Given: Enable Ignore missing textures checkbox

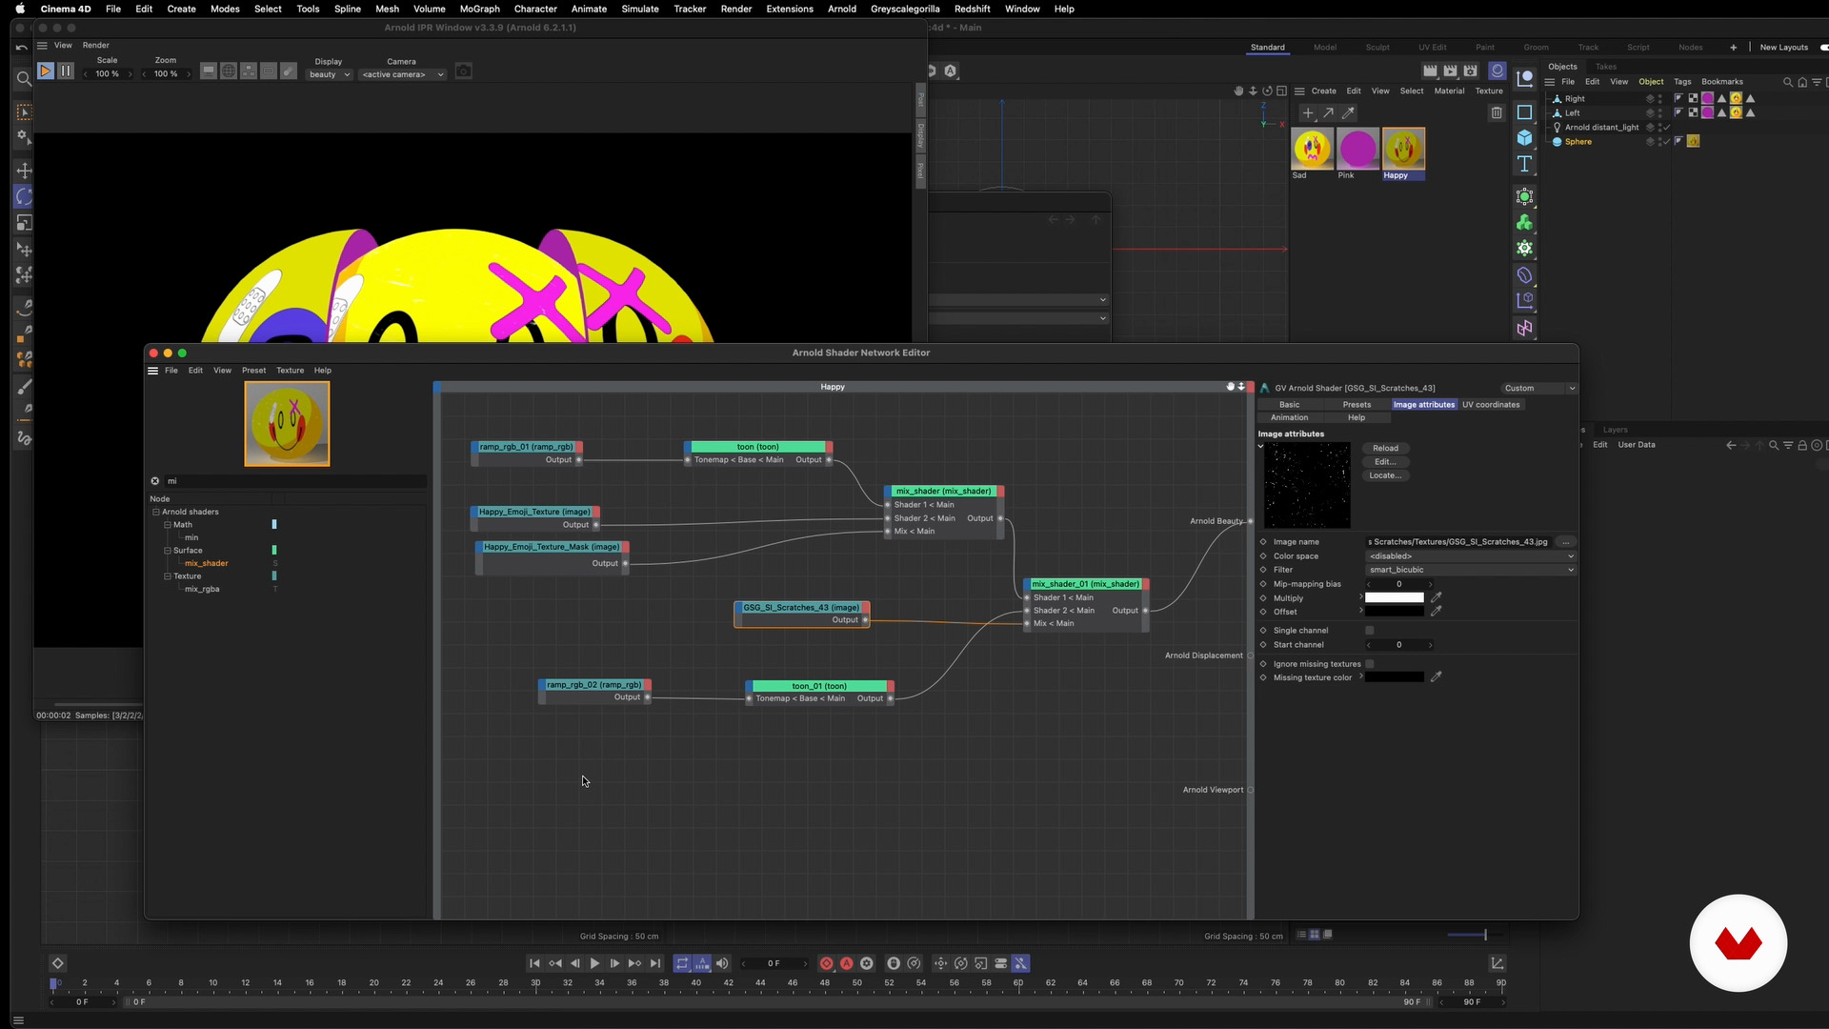Looking at the screenshot, I should tap(1370, 664).
